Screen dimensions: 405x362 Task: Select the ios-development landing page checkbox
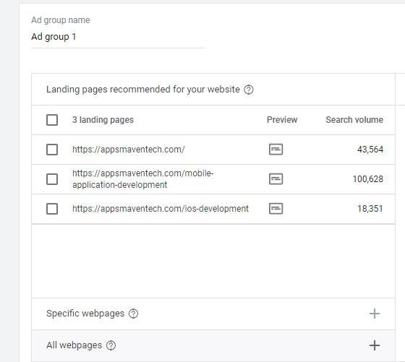coord(52,209)
